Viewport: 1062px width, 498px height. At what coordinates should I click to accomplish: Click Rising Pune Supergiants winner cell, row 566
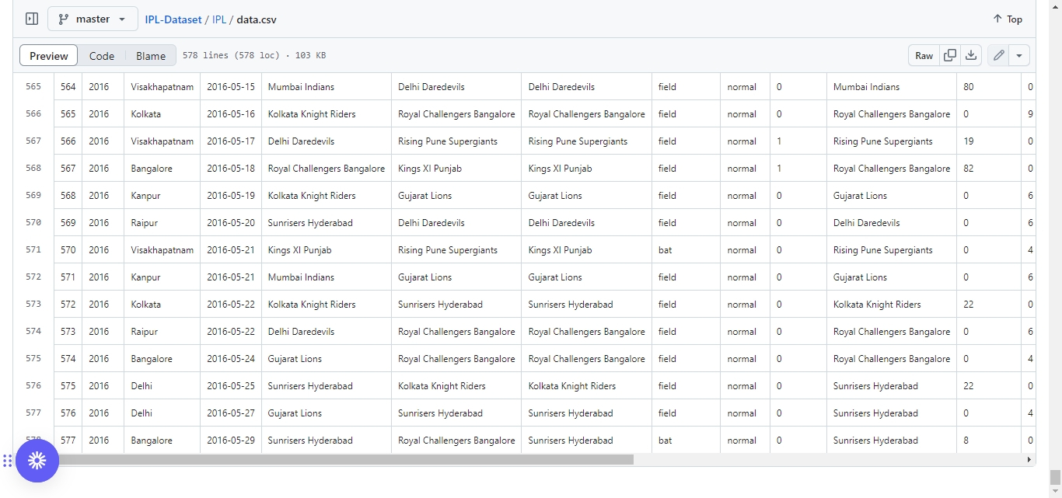point(892,141)
